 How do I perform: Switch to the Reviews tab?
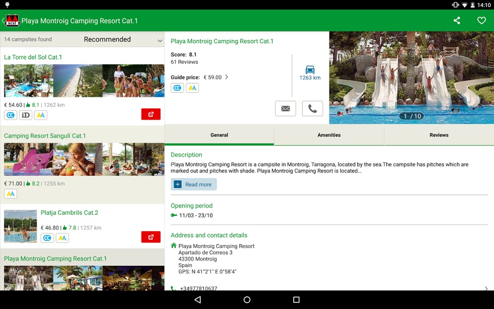439,135
